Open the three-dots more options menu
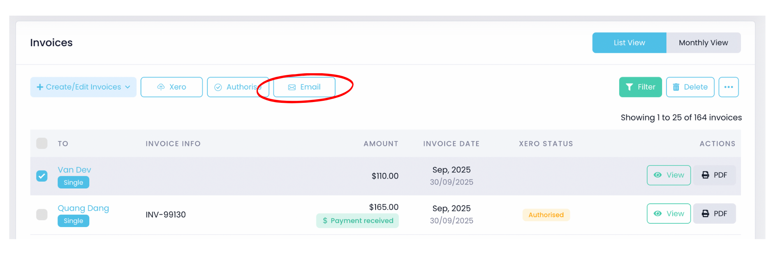The height and width of the screenshot is (253, 780). 729,87
